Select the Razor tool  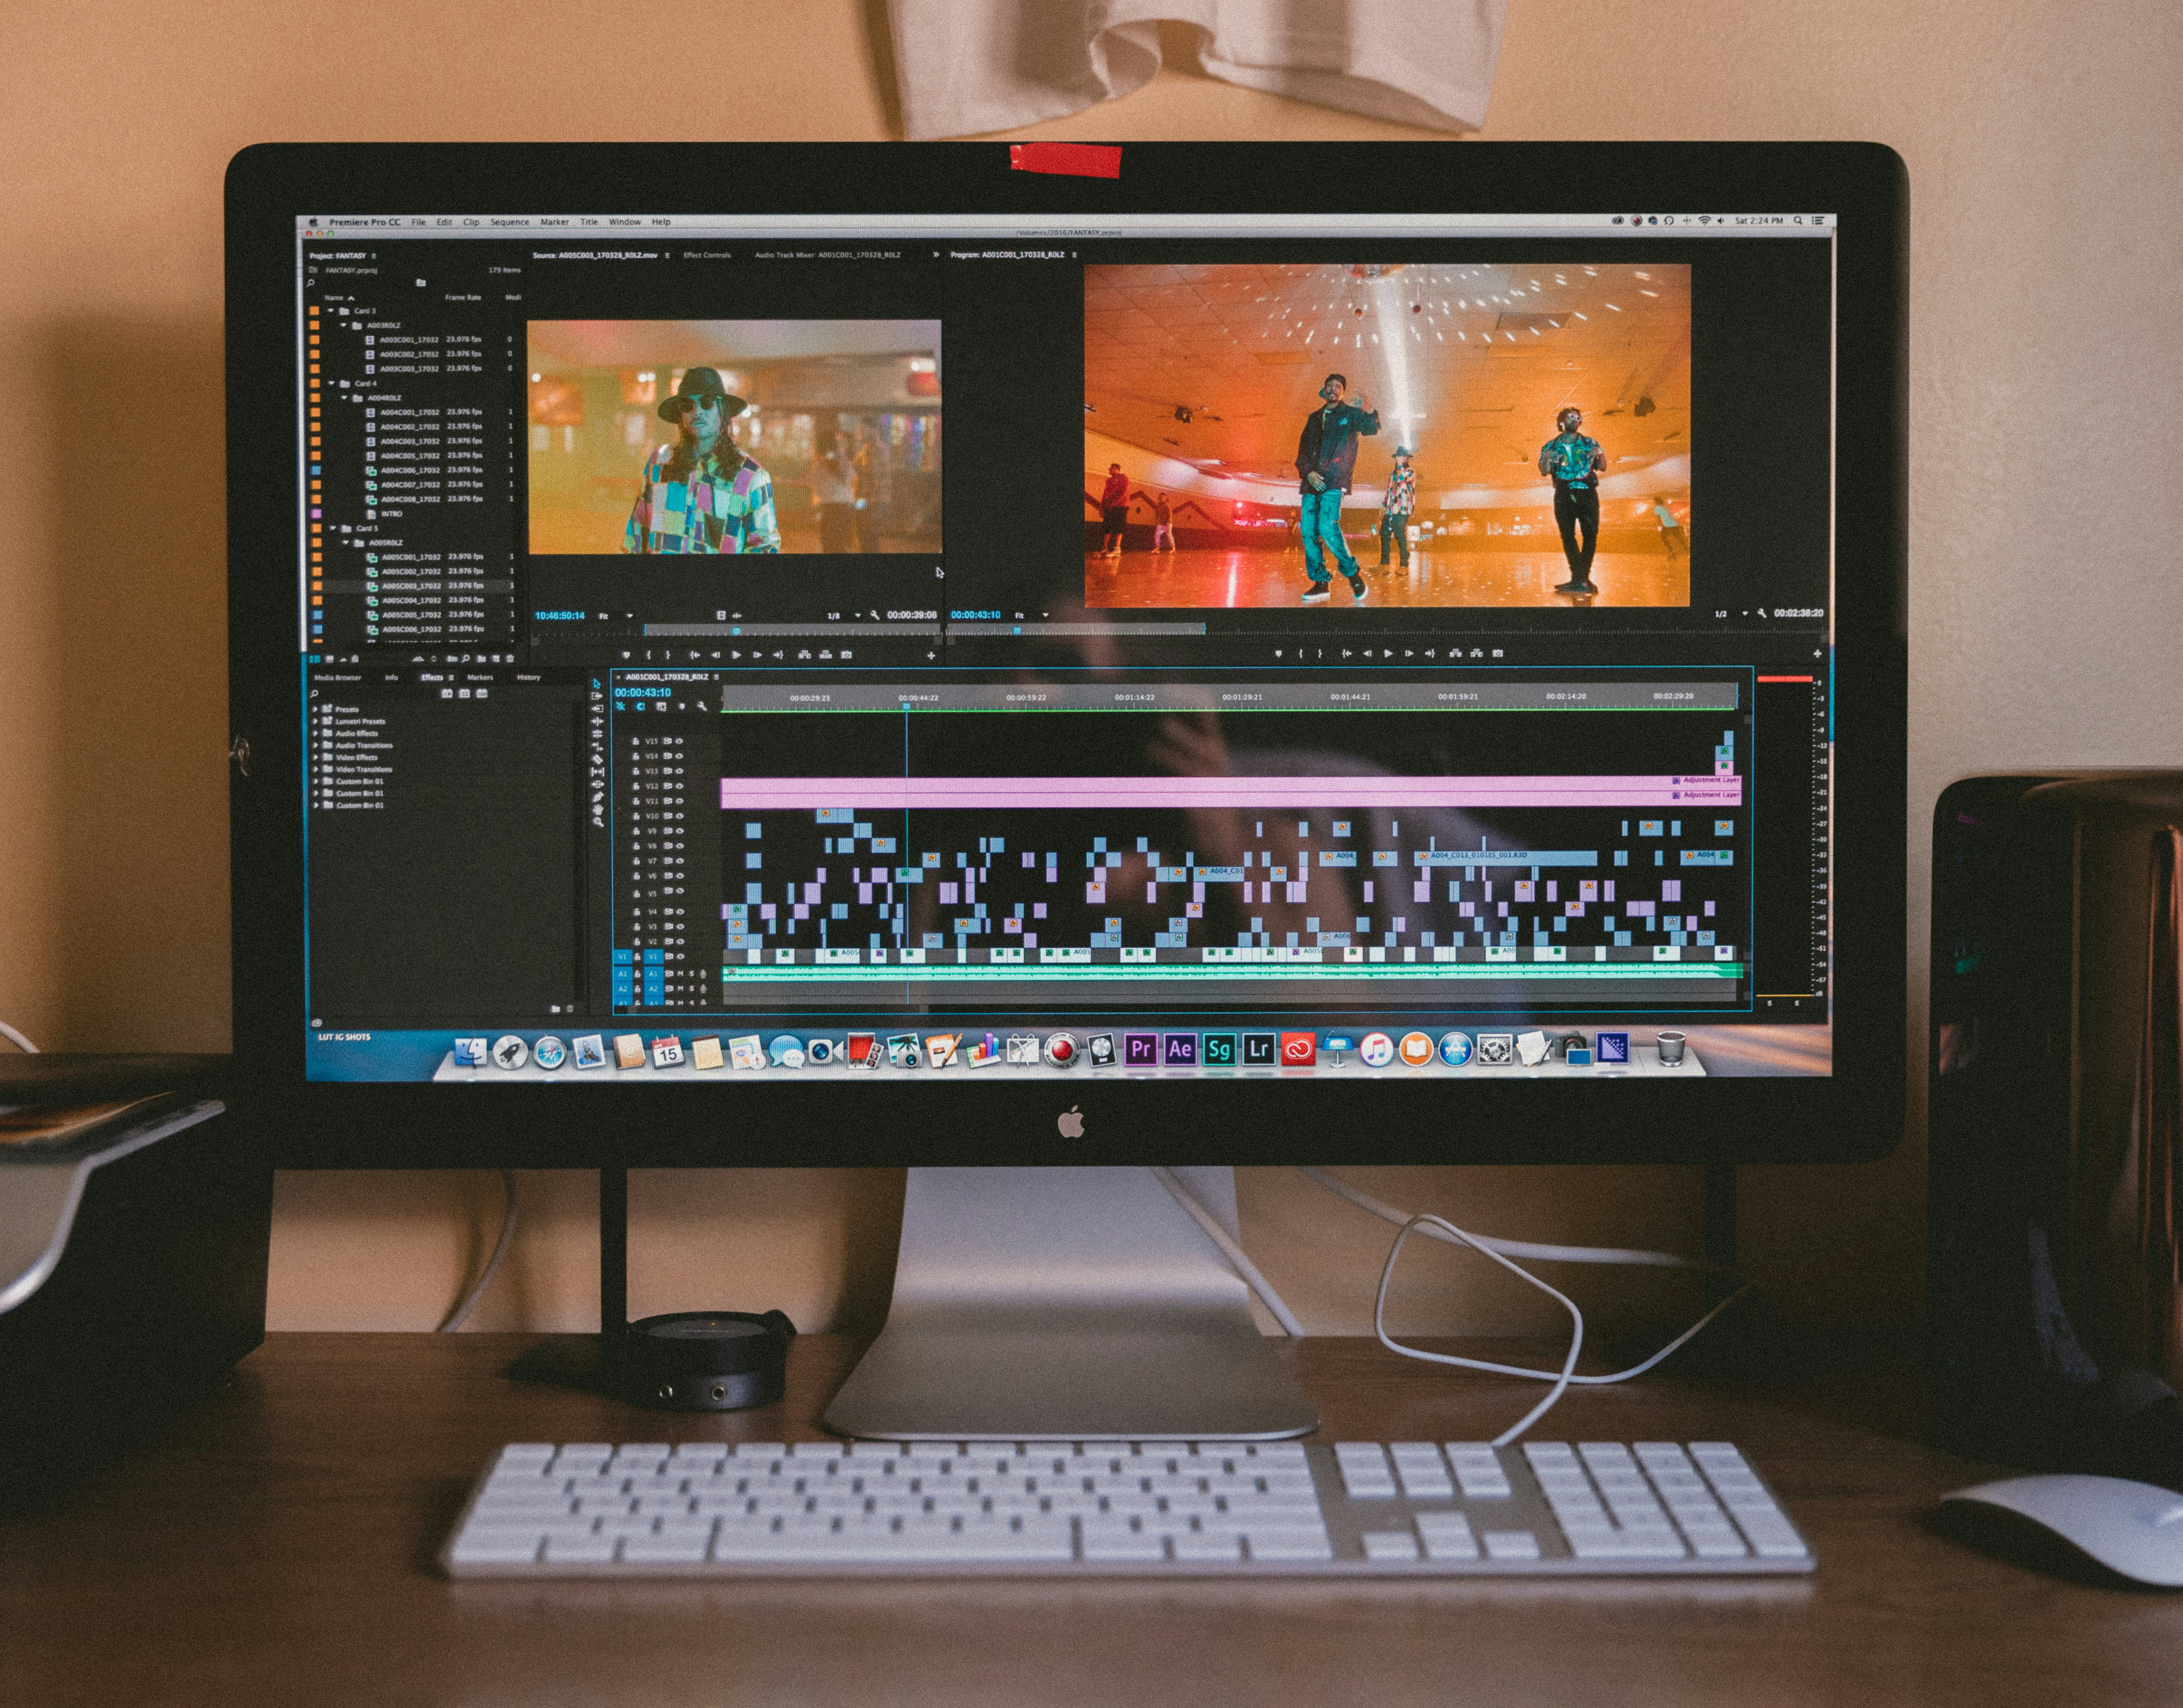pos(598,760)
